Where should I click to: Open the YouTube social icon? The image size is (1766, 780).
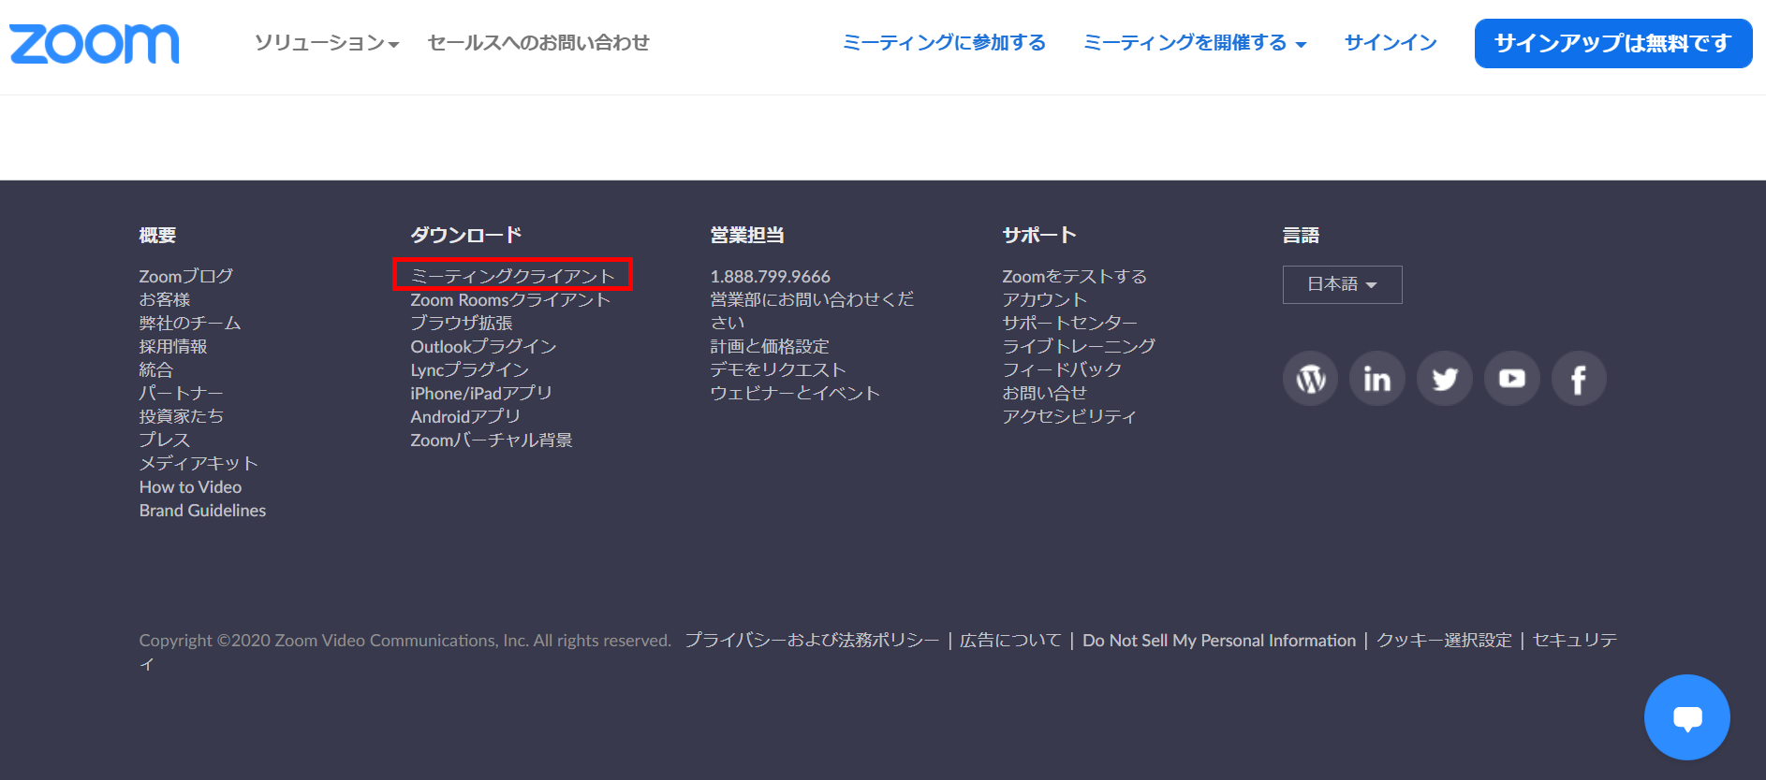click(1512, 379)
